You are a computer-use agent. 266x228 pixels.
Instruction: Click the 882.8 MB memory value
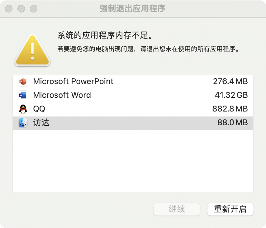(x=230, y=109)
